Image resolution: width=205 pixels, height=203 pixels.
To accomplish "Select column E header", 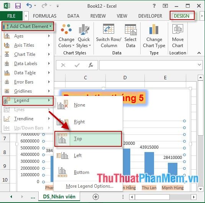I will pyautogui.click(x=165, y=78).
